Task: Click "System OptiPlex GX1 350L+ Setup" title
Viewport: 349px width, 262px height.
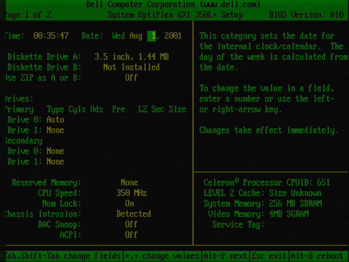Action: [x=175, y=15]
